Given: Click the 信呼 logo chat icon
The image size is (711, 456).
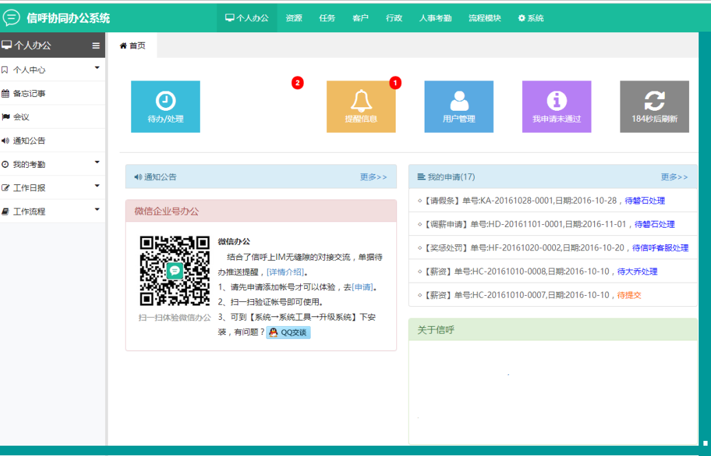Looking at the screenshot, I should (x=12, y=18).
